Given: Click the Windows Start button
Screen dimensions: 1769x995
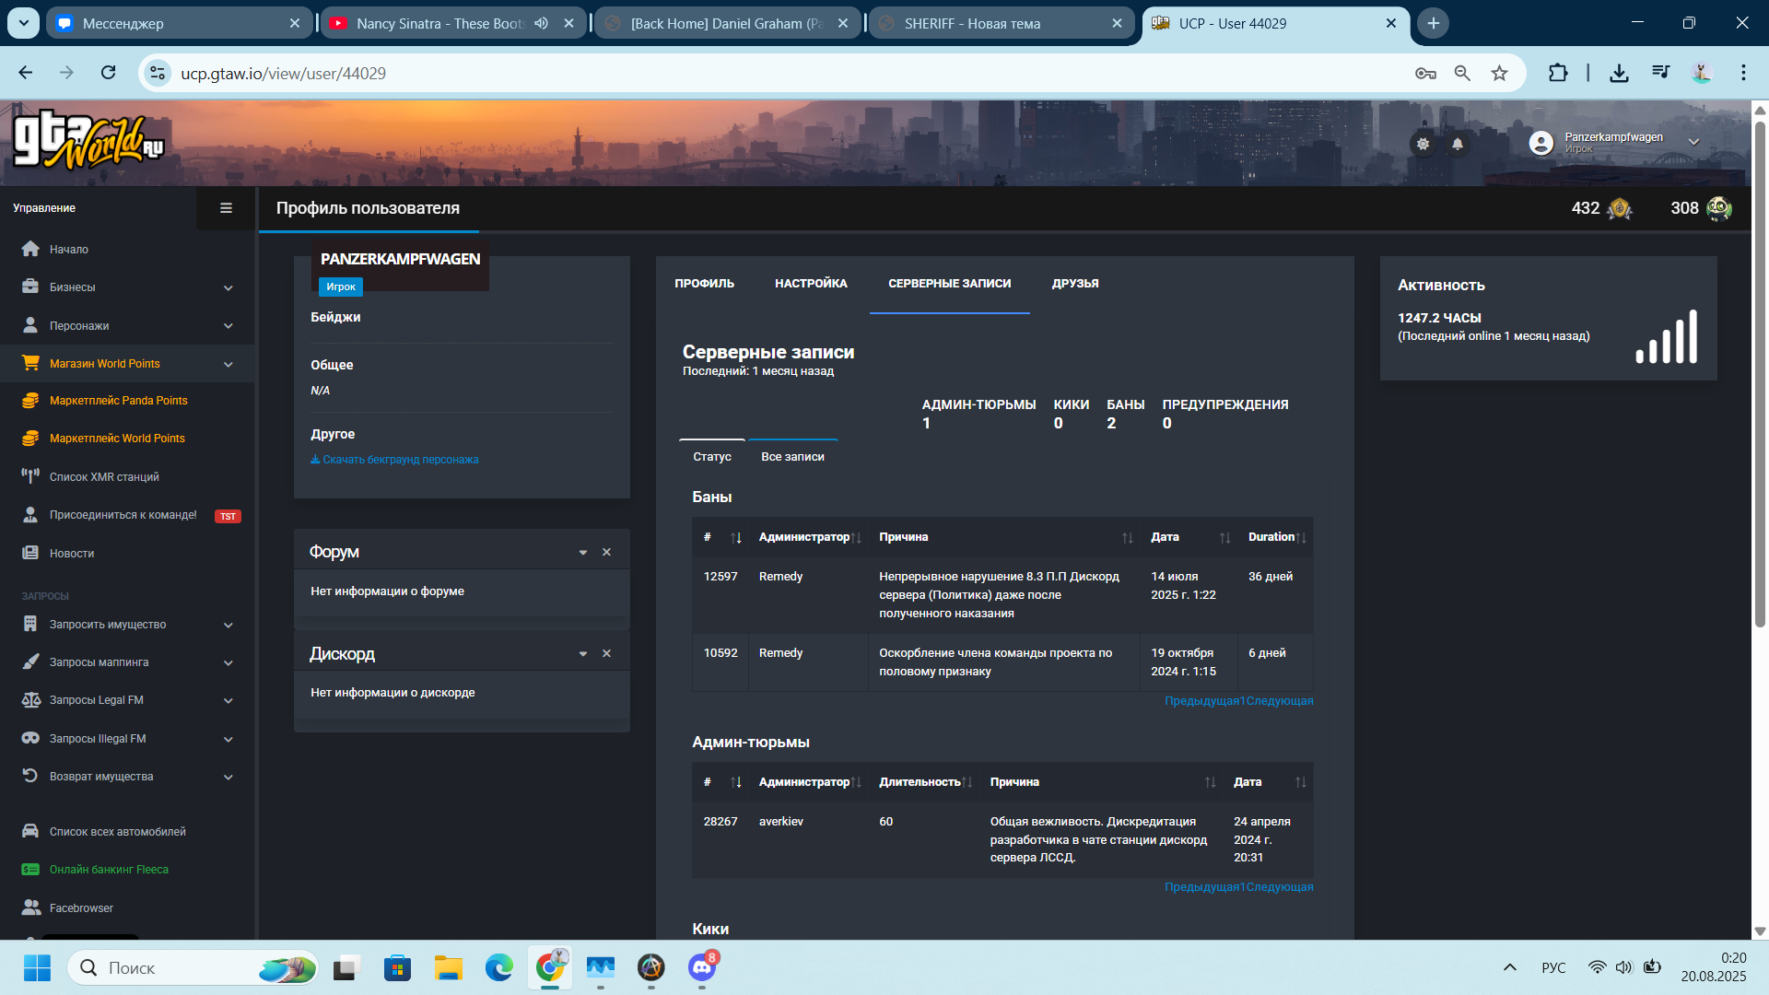Looking at the screenshot, I should tap(38, 967).
